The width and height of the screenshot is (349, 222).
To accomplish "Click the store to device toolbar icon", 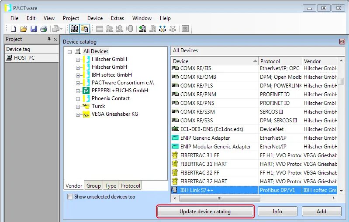I will tap(120, 29).
